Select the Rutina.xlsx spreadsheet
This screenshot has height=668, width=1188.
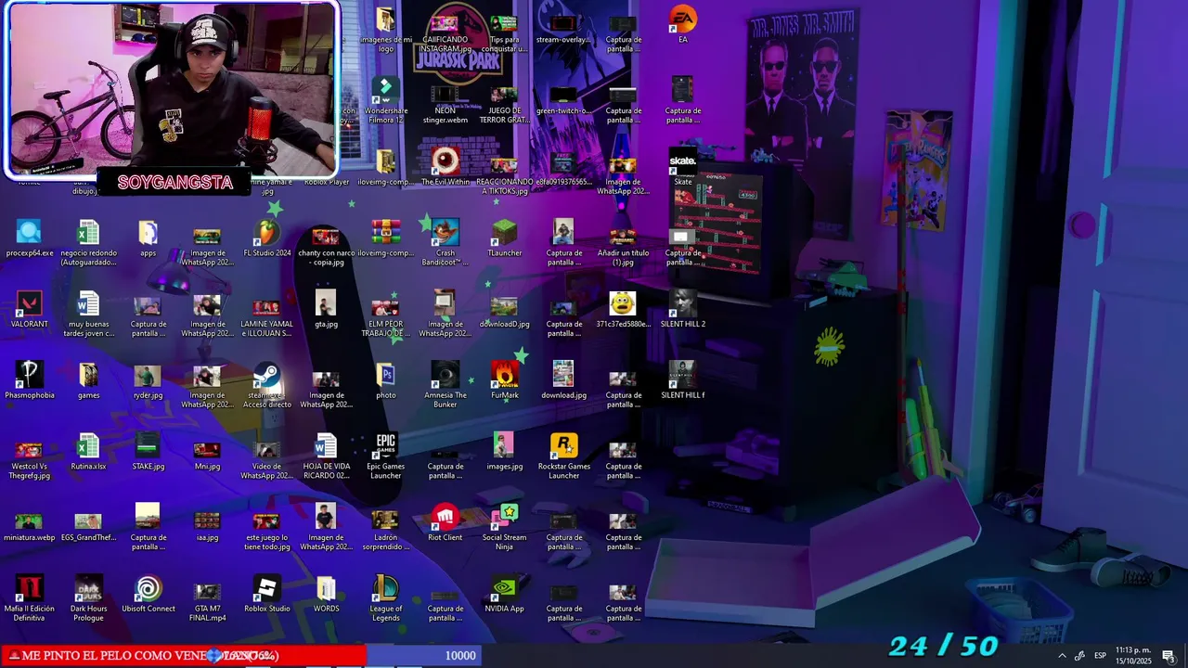tap(88, 452)
